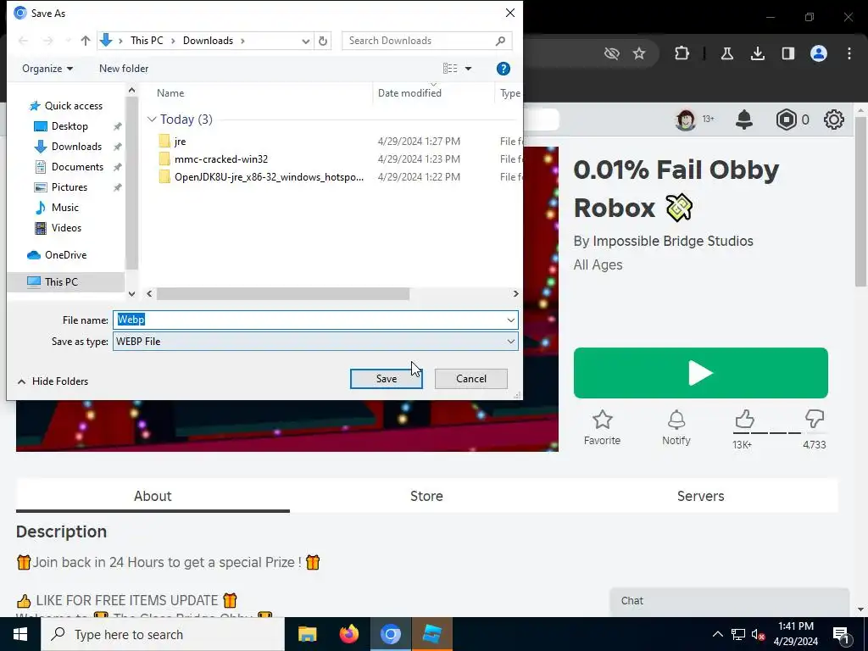Switch to the Servers tab
This screenshot has width=868, height=651.
click(x=700, y=496)
